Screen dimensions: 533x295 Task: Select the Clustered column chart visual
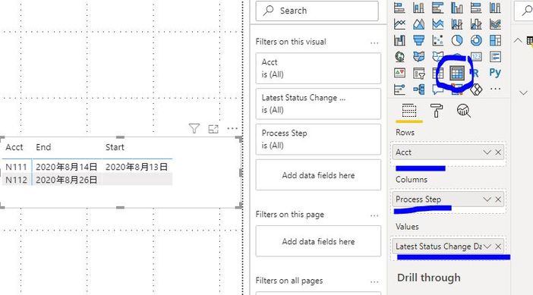tap(457, 8)
